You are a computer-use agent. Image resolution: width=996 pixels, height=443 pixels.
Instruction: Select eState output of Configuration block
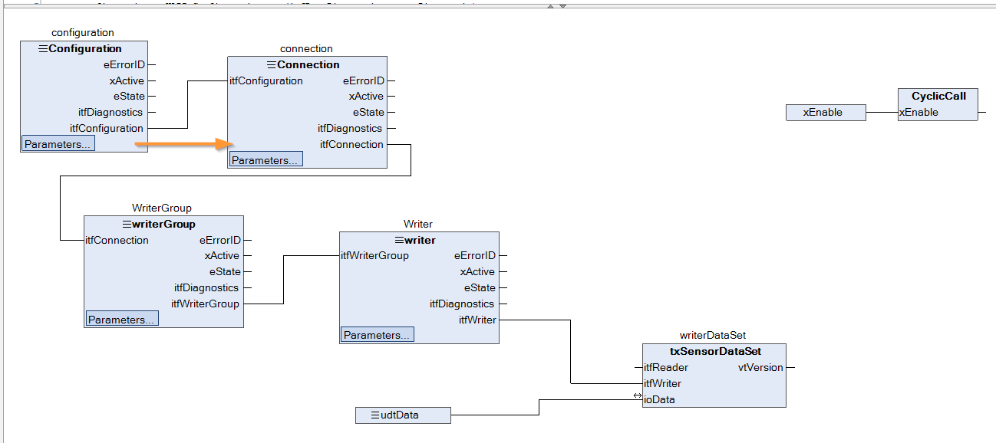tap(129, 97)
